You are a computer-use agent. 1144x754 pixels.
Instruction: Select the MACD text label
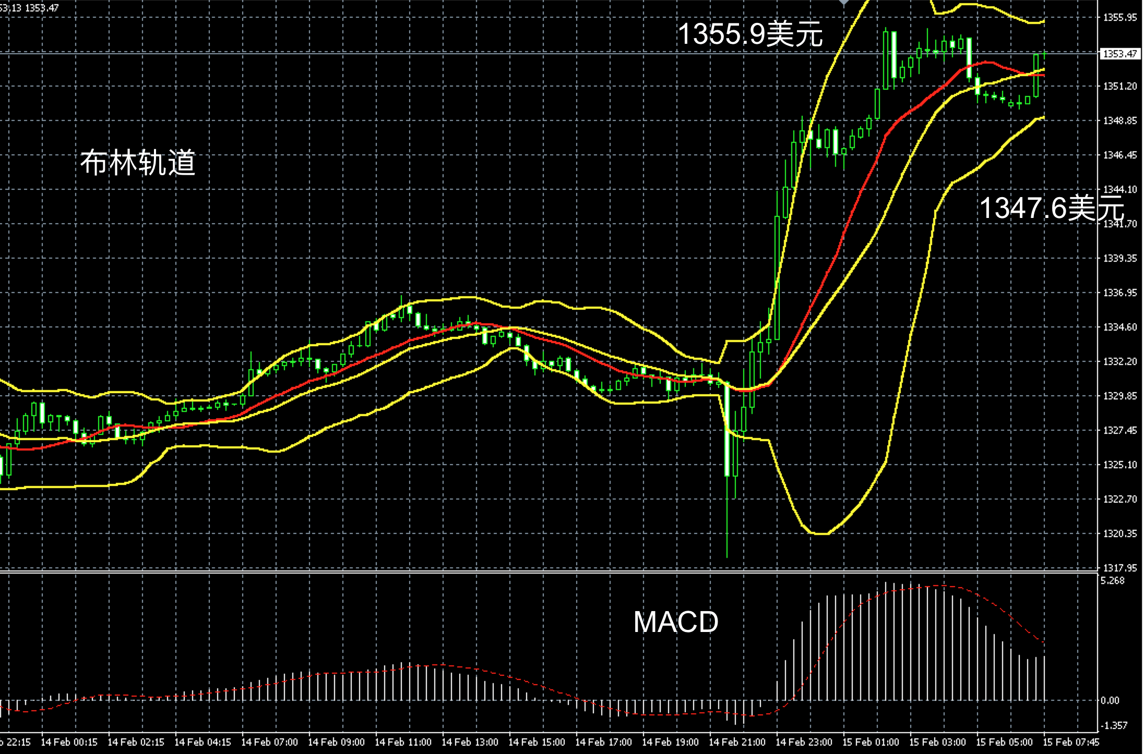(675, 622)
